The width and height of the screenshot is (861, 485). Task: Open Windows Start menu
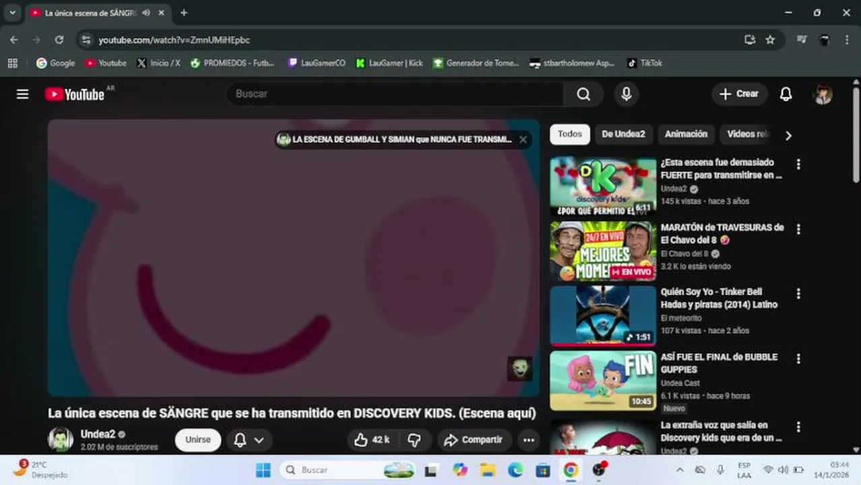(x=263, y=470)
